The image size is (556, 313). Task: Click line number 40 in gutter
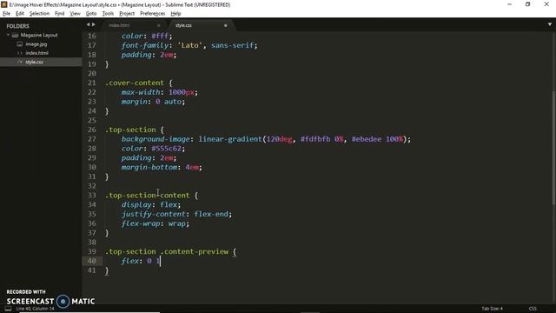pos(92,261)
